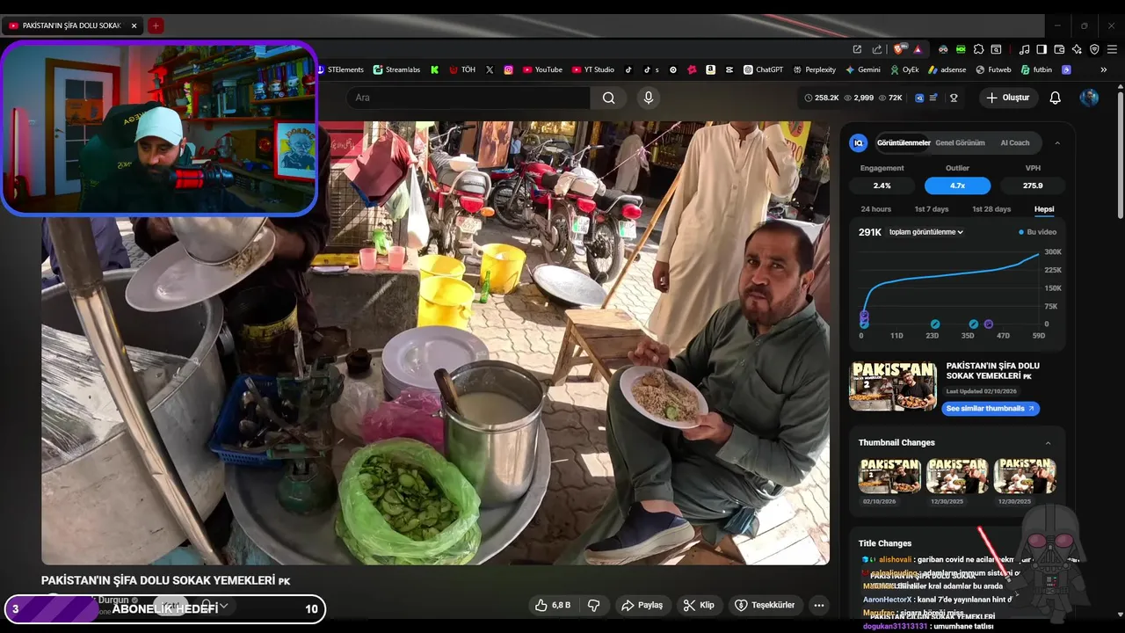
Task: Open 'toplam görüntülenme' metric dropdown
Action: [x=926, y=232]
